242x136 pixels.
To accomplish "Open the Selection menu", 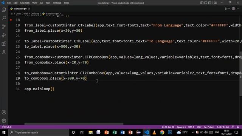I will coord(25,3).
